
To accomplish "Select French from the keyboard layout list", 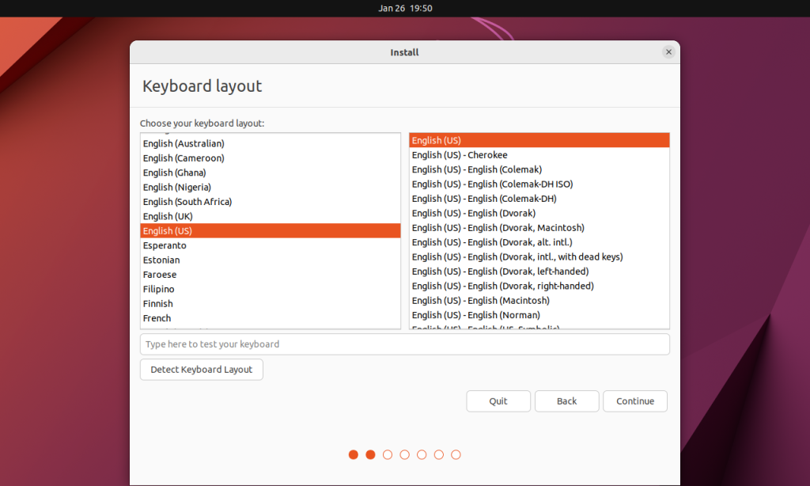I will (x=157, y=317).
